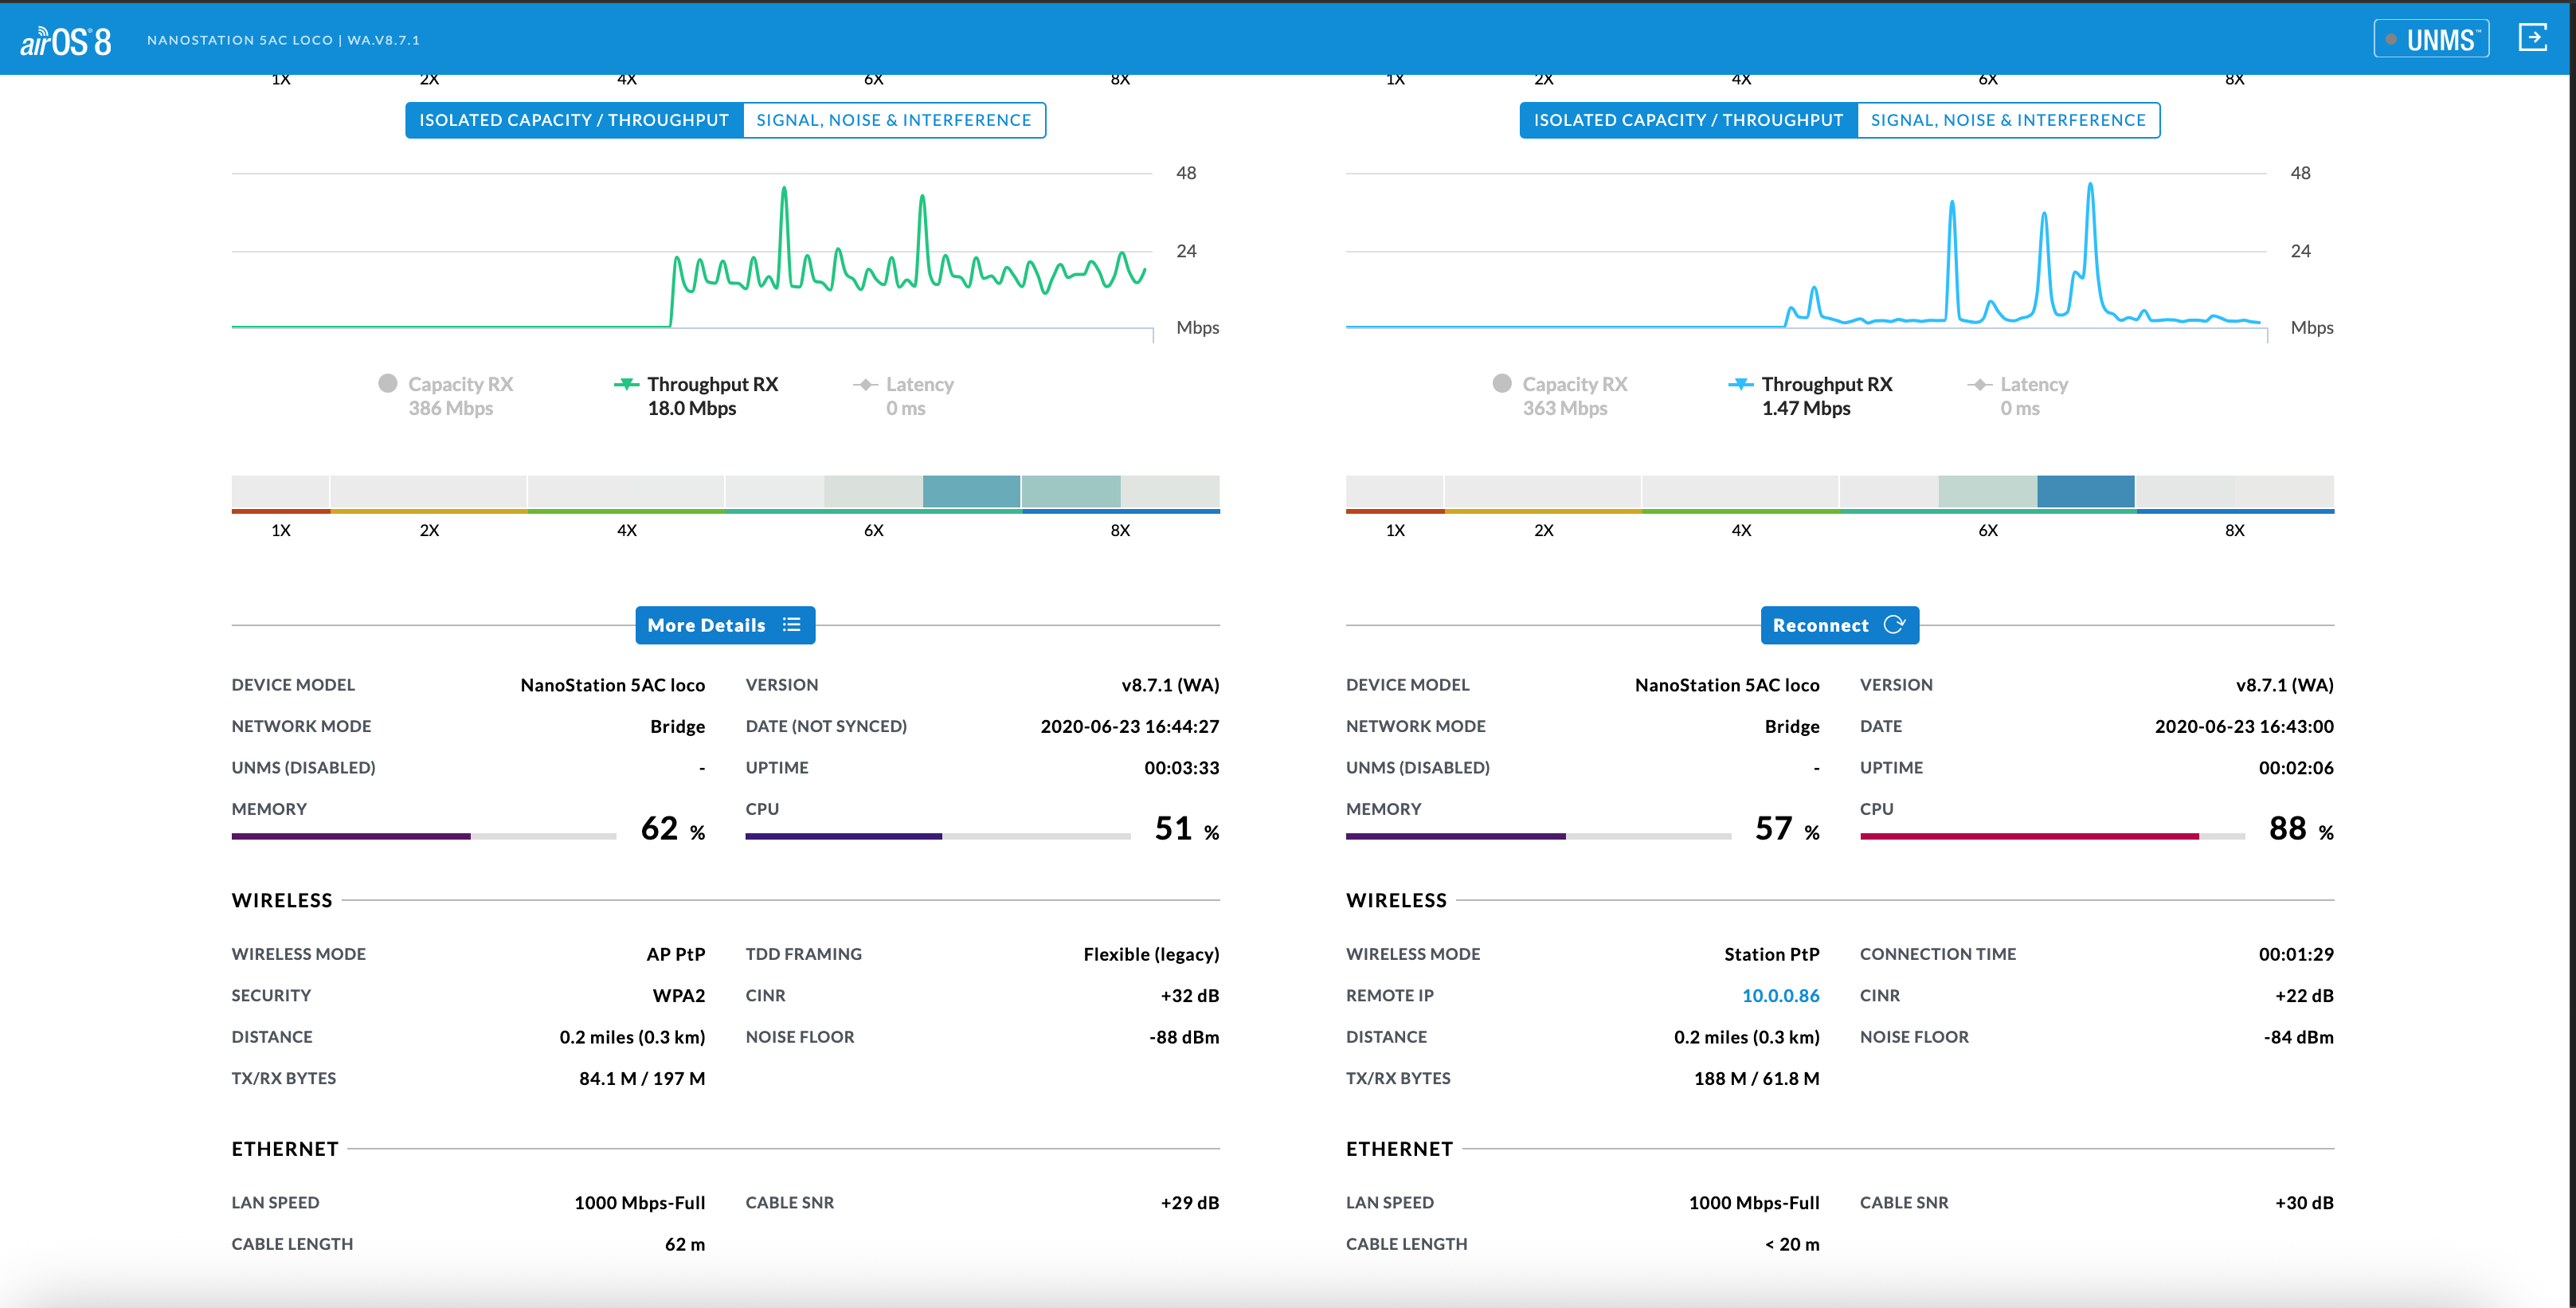Click dark teal segment in left rate distribution bar
Screen dimensions: 2576x1308
970,491
